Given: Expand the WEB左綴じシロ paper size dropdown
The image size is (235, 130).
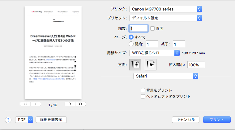Looking at the screenshot, I should pos(154,53).
